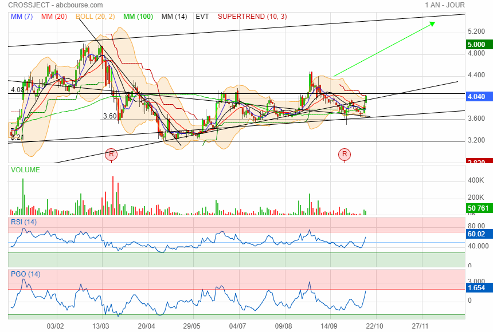Click the green 5.000 price badge
Image resolution: width=493 pixels, height=332 pixels.
(480, 44)
